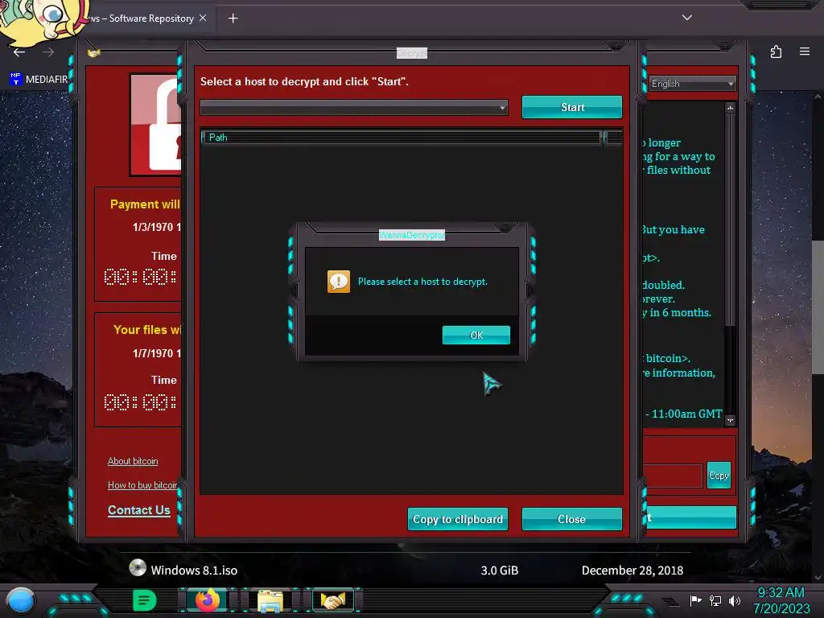Click the browser back arrow
The height and width of the screenshot is (618, 824).
(x=19, y=52)
